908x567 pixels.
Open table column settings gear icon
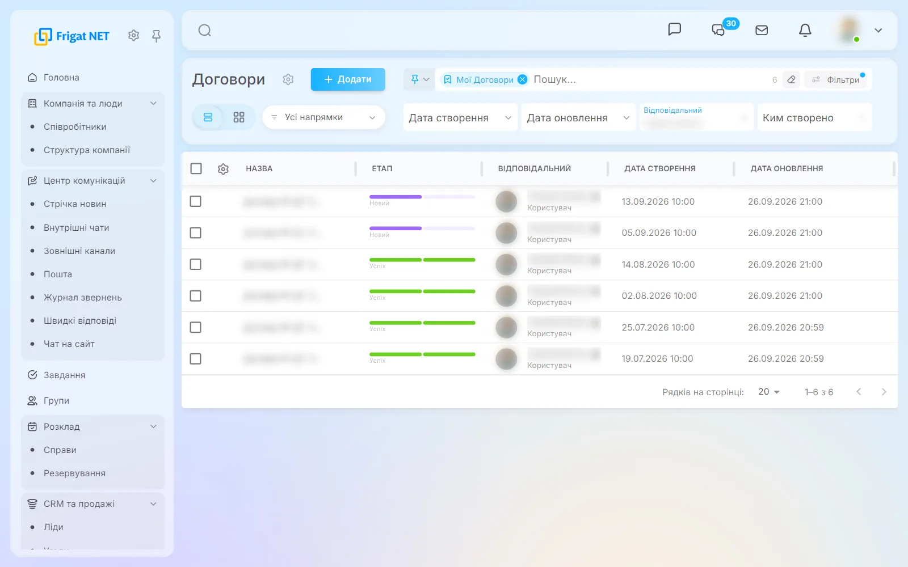[x=223, y=168]
